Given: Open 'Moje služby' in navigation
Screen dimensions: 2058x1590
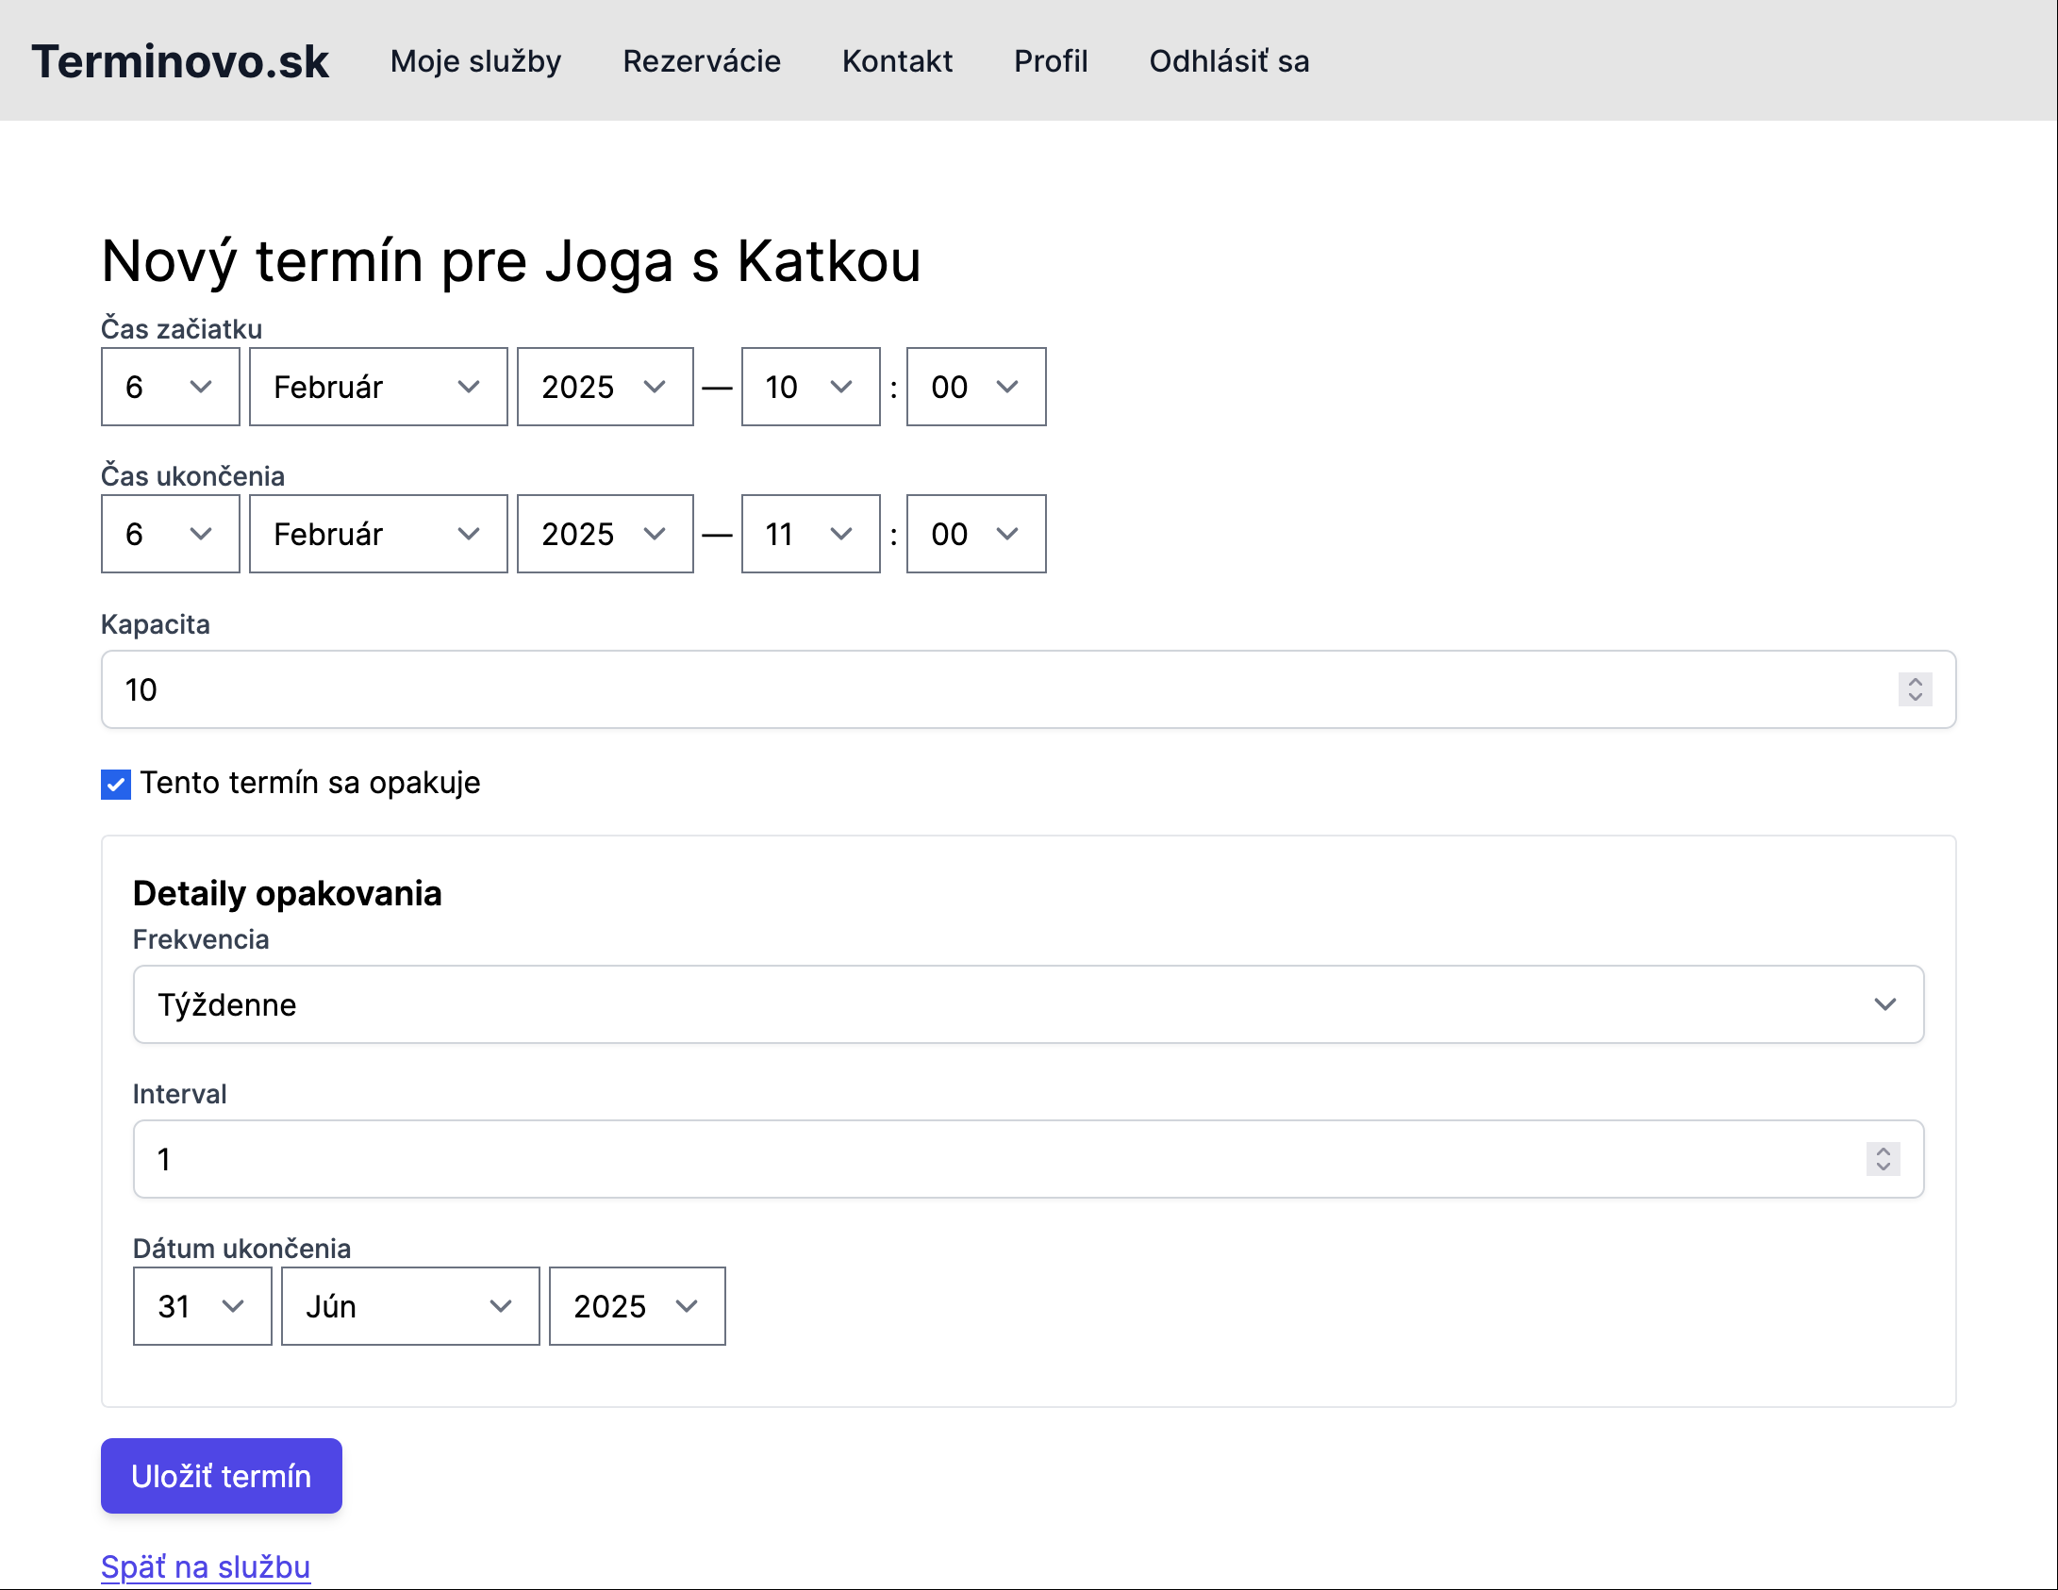Looking at the screenshot, I should click(x=475, y=61).
